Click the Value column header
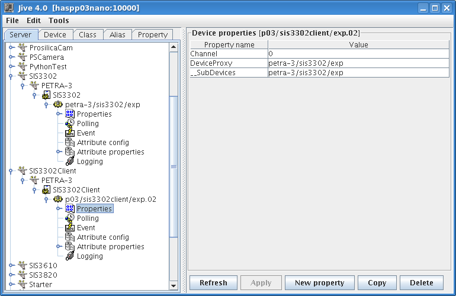The width and height of the screenshot is (456, 296). (x=358, y=45)
